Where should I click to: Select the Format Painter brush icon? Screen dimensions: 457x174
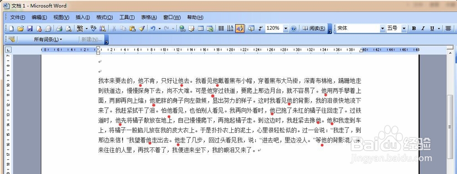tap(142, 29)
